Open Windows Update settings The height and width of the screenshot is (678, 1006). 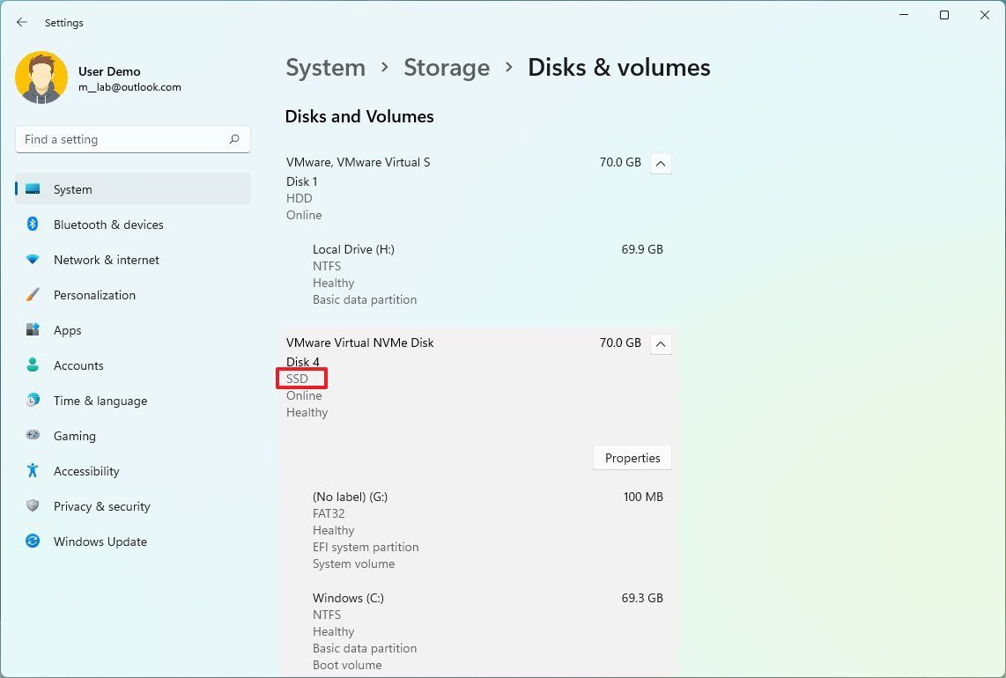[x=100, y=542]
